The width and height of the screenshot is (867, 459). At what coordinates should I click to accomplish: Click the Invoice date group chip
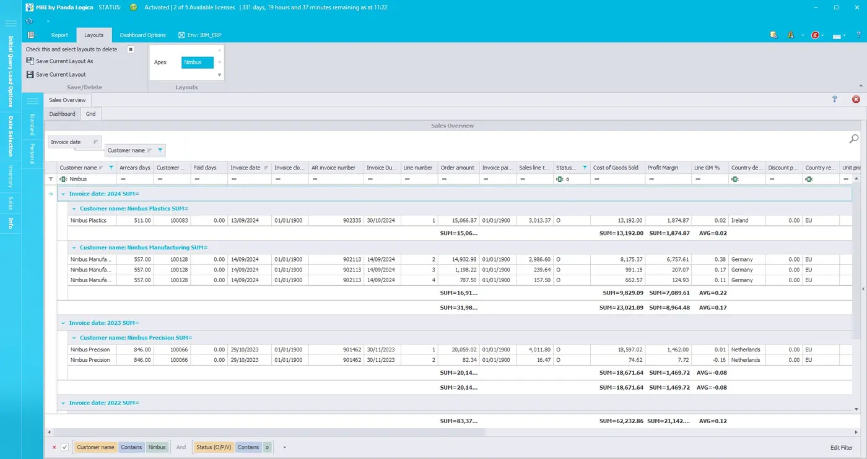pos(74,142)
